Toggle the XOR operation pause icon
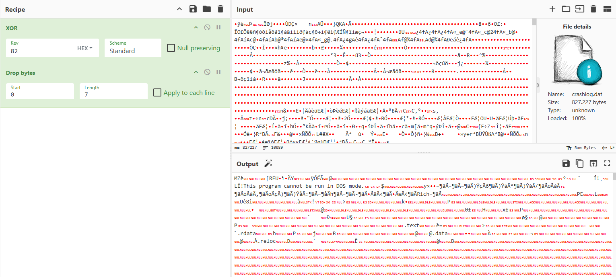The height and width of the screenshot is (277, 616). tap(218, 28)
